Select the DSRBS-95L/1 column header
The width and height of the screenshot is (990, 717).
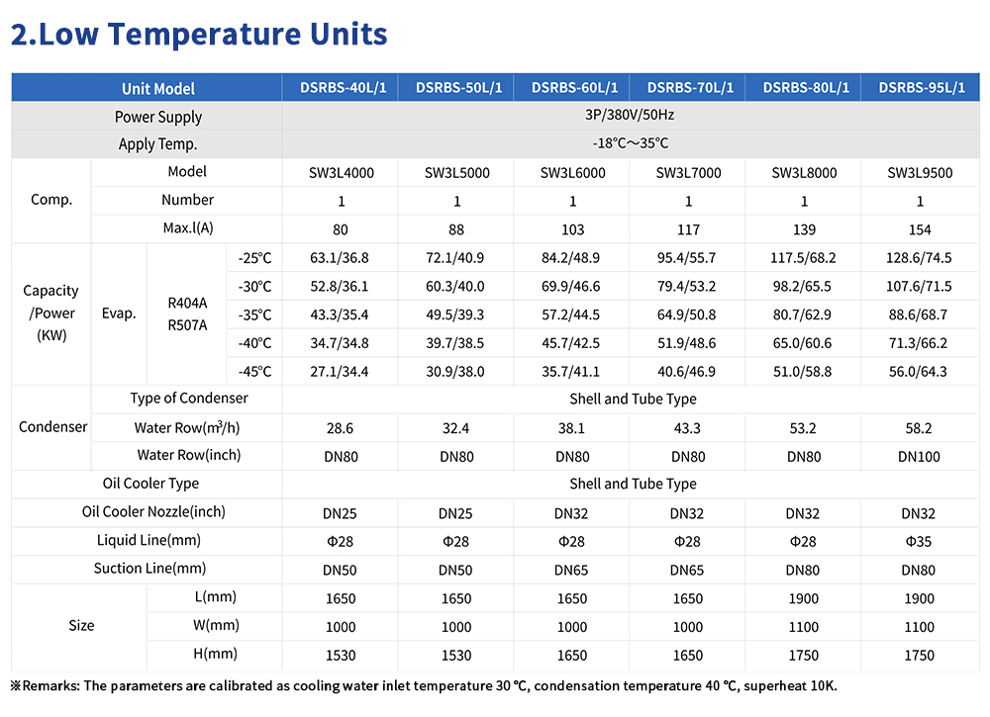pyautogui.click(x=922, y=88)
